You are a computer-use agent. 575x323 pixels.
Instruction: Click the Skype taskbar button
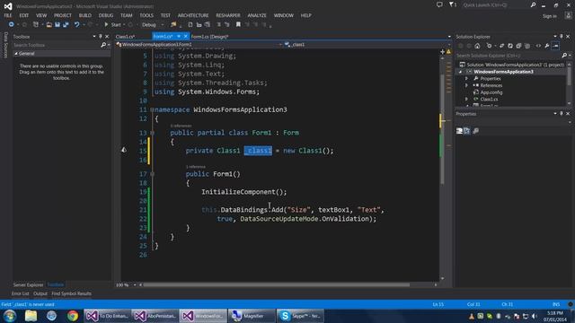pos(300,316)
